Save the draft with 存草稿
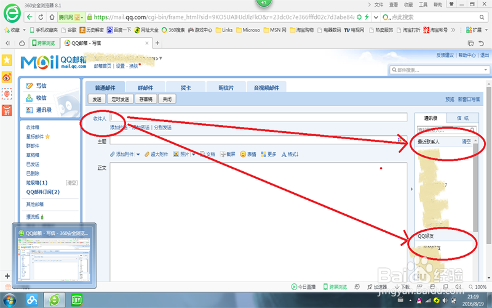Viewport: 492px width, 308px height. click(x=146, y=99)
